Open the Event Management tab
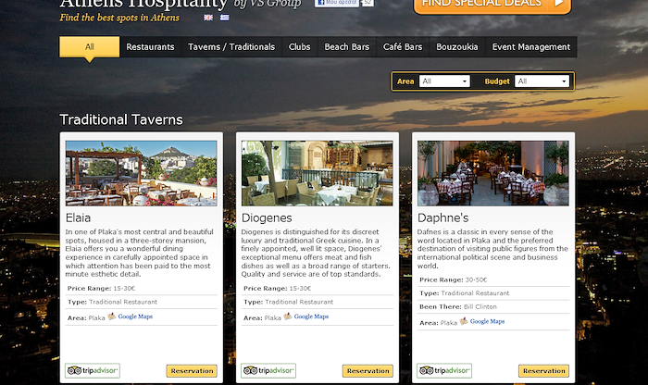This screenshot has width=648, height=385. [x=531, y=46]
